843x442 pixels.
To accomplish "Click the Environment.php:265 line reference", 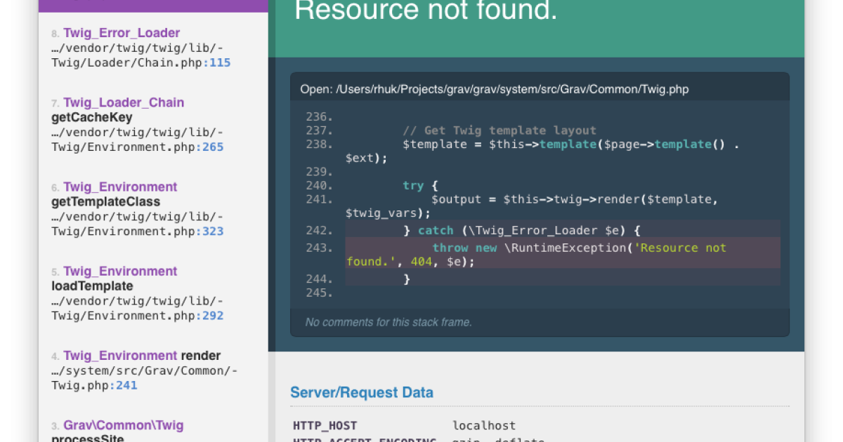I will [x=212, y=147].
